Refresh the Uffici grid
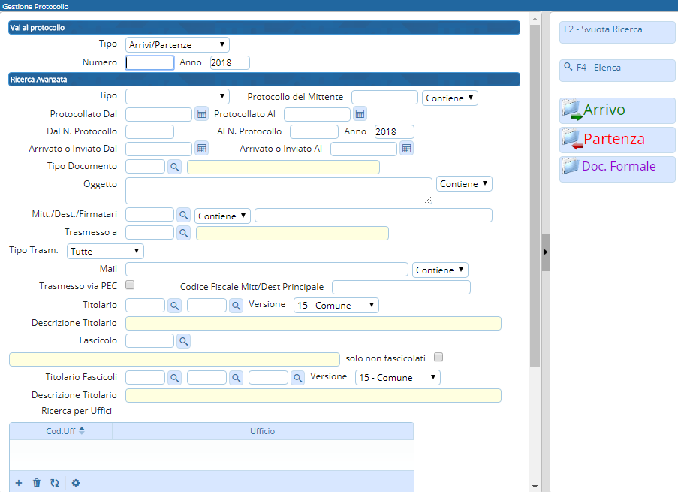678x492 pixels. tap(54, 483)
